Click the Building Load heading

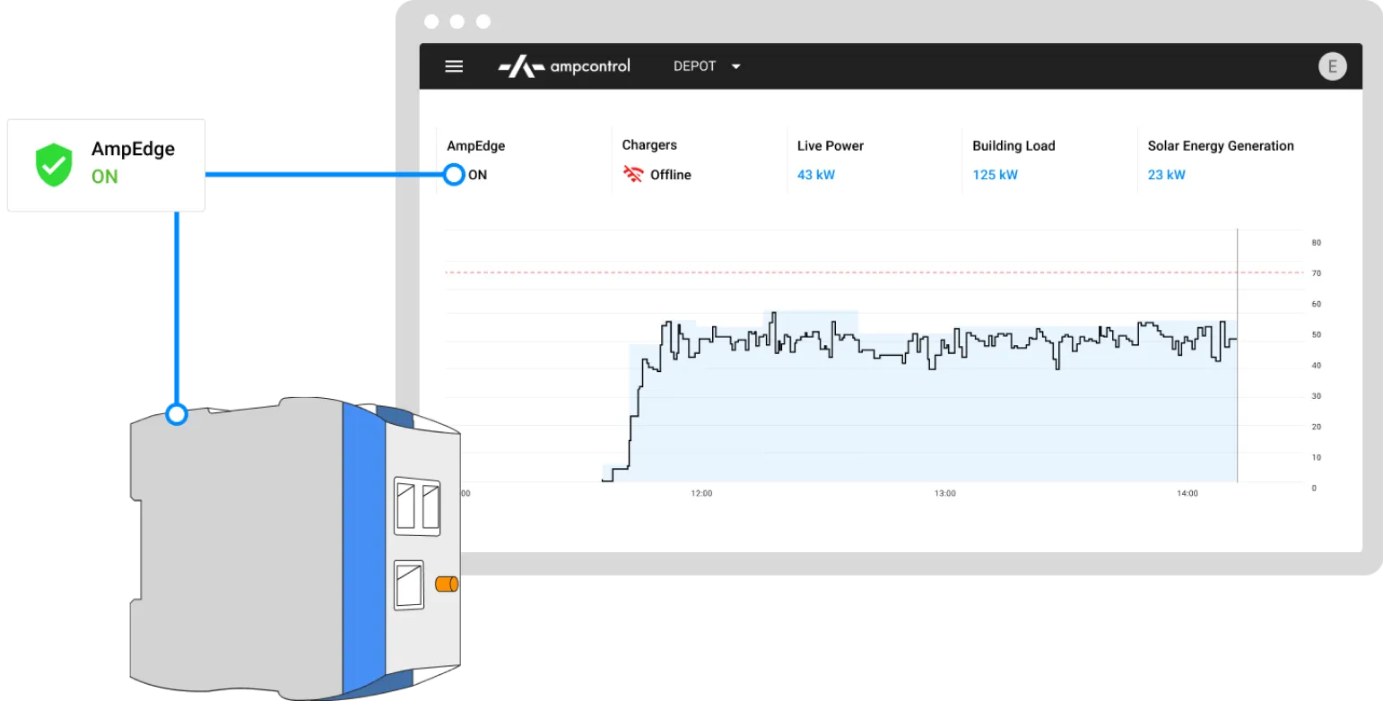click(x=1013, y=145)
